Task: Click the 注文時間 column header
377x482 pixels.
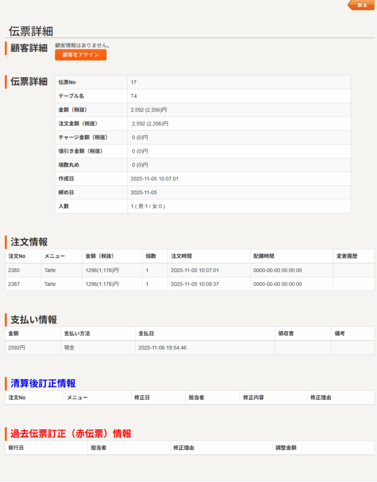Action: [181, 256]
